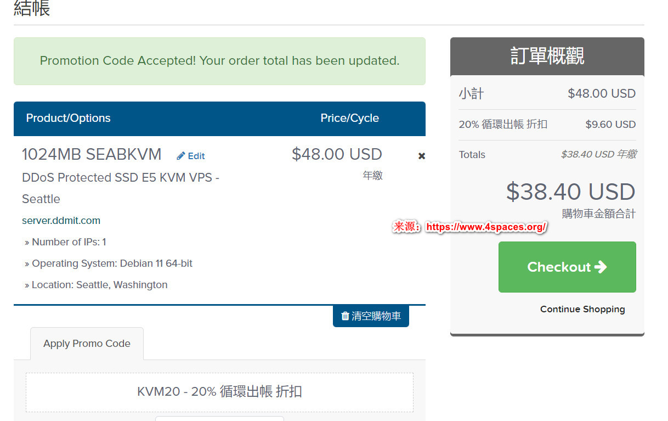Click the pencil Edit icon beside 1024MB SEABKVM
This screenshot has width=668, height=421.
pyautogui.click(x=181, y=156)
